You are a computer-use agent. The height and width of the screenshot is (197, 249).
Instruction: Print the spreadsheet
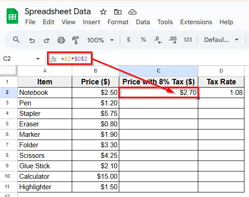61,40
